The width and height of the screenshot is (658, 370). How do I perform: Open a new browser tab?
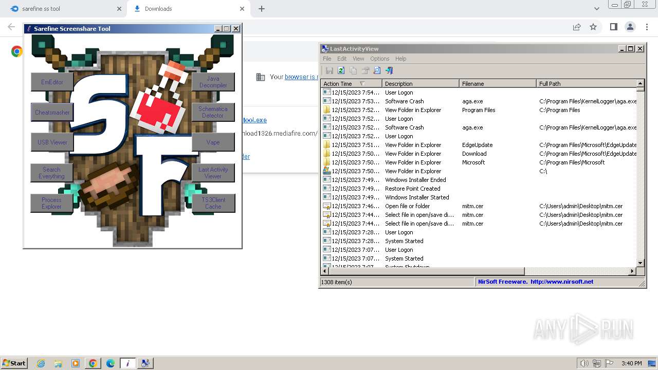[262, 9]
